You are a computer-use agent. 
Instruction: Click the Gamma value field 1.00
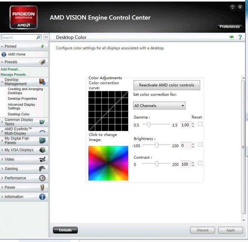coord(186,125)
